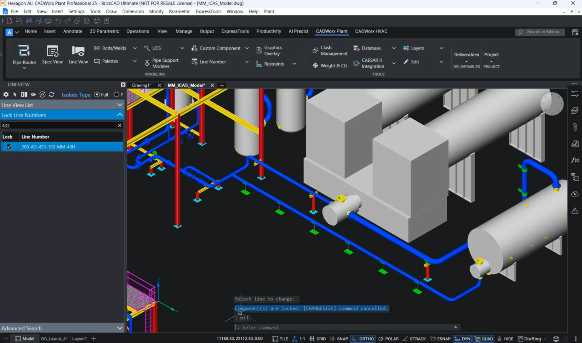Click the search icon in ribbon search

(x=521, y=32)
